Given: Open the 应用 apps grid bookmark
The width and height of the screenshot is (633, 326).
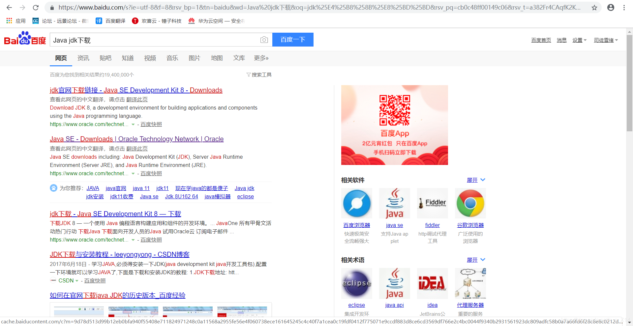Looking at the screenshot, I should point(16,21).
